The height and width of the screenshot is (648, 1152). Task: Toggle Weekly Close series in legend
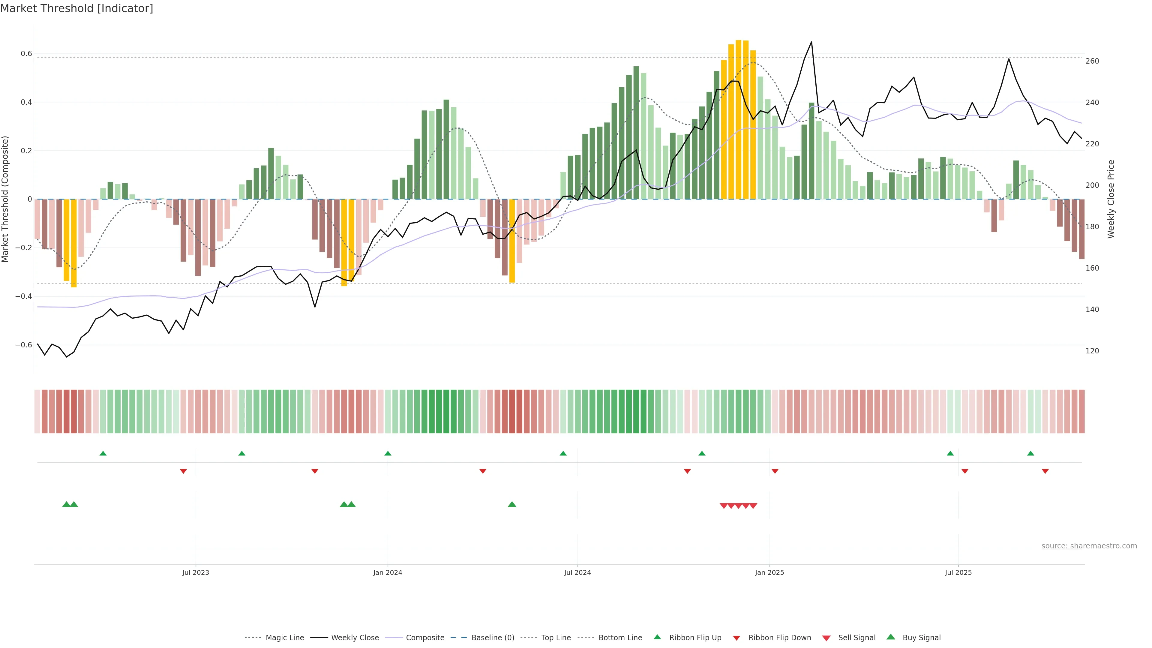[355, 638]
